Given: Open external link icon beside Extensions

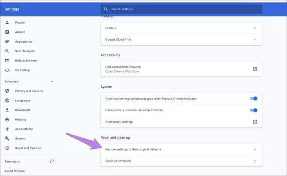Looking at the screenshot, I should coord(52,161).
